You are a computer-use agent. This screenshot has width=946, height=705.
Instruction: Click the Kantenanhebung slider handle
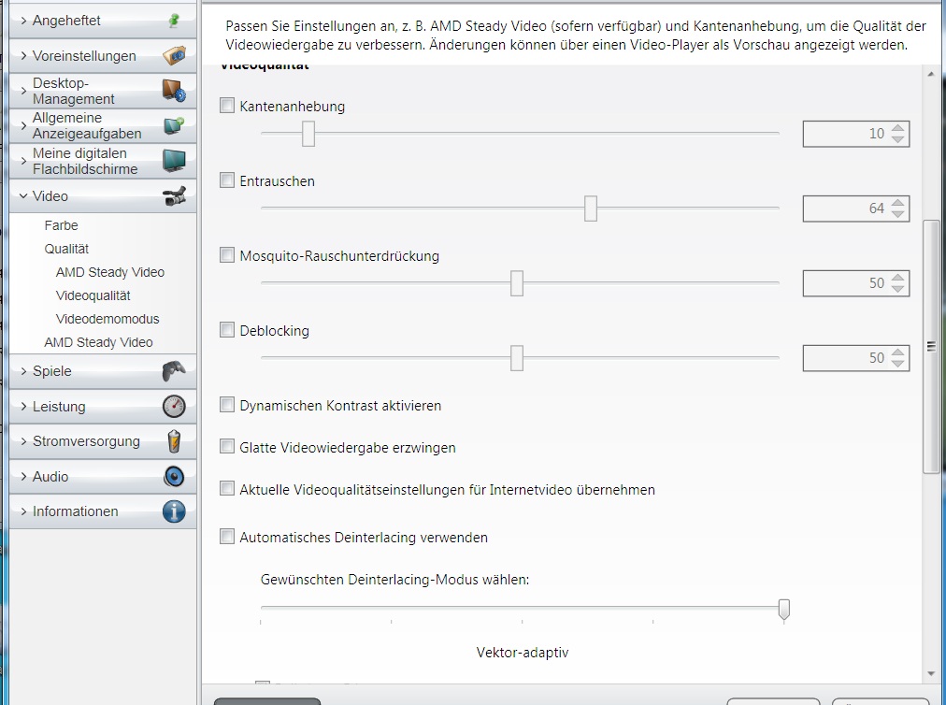click(308, 134)
